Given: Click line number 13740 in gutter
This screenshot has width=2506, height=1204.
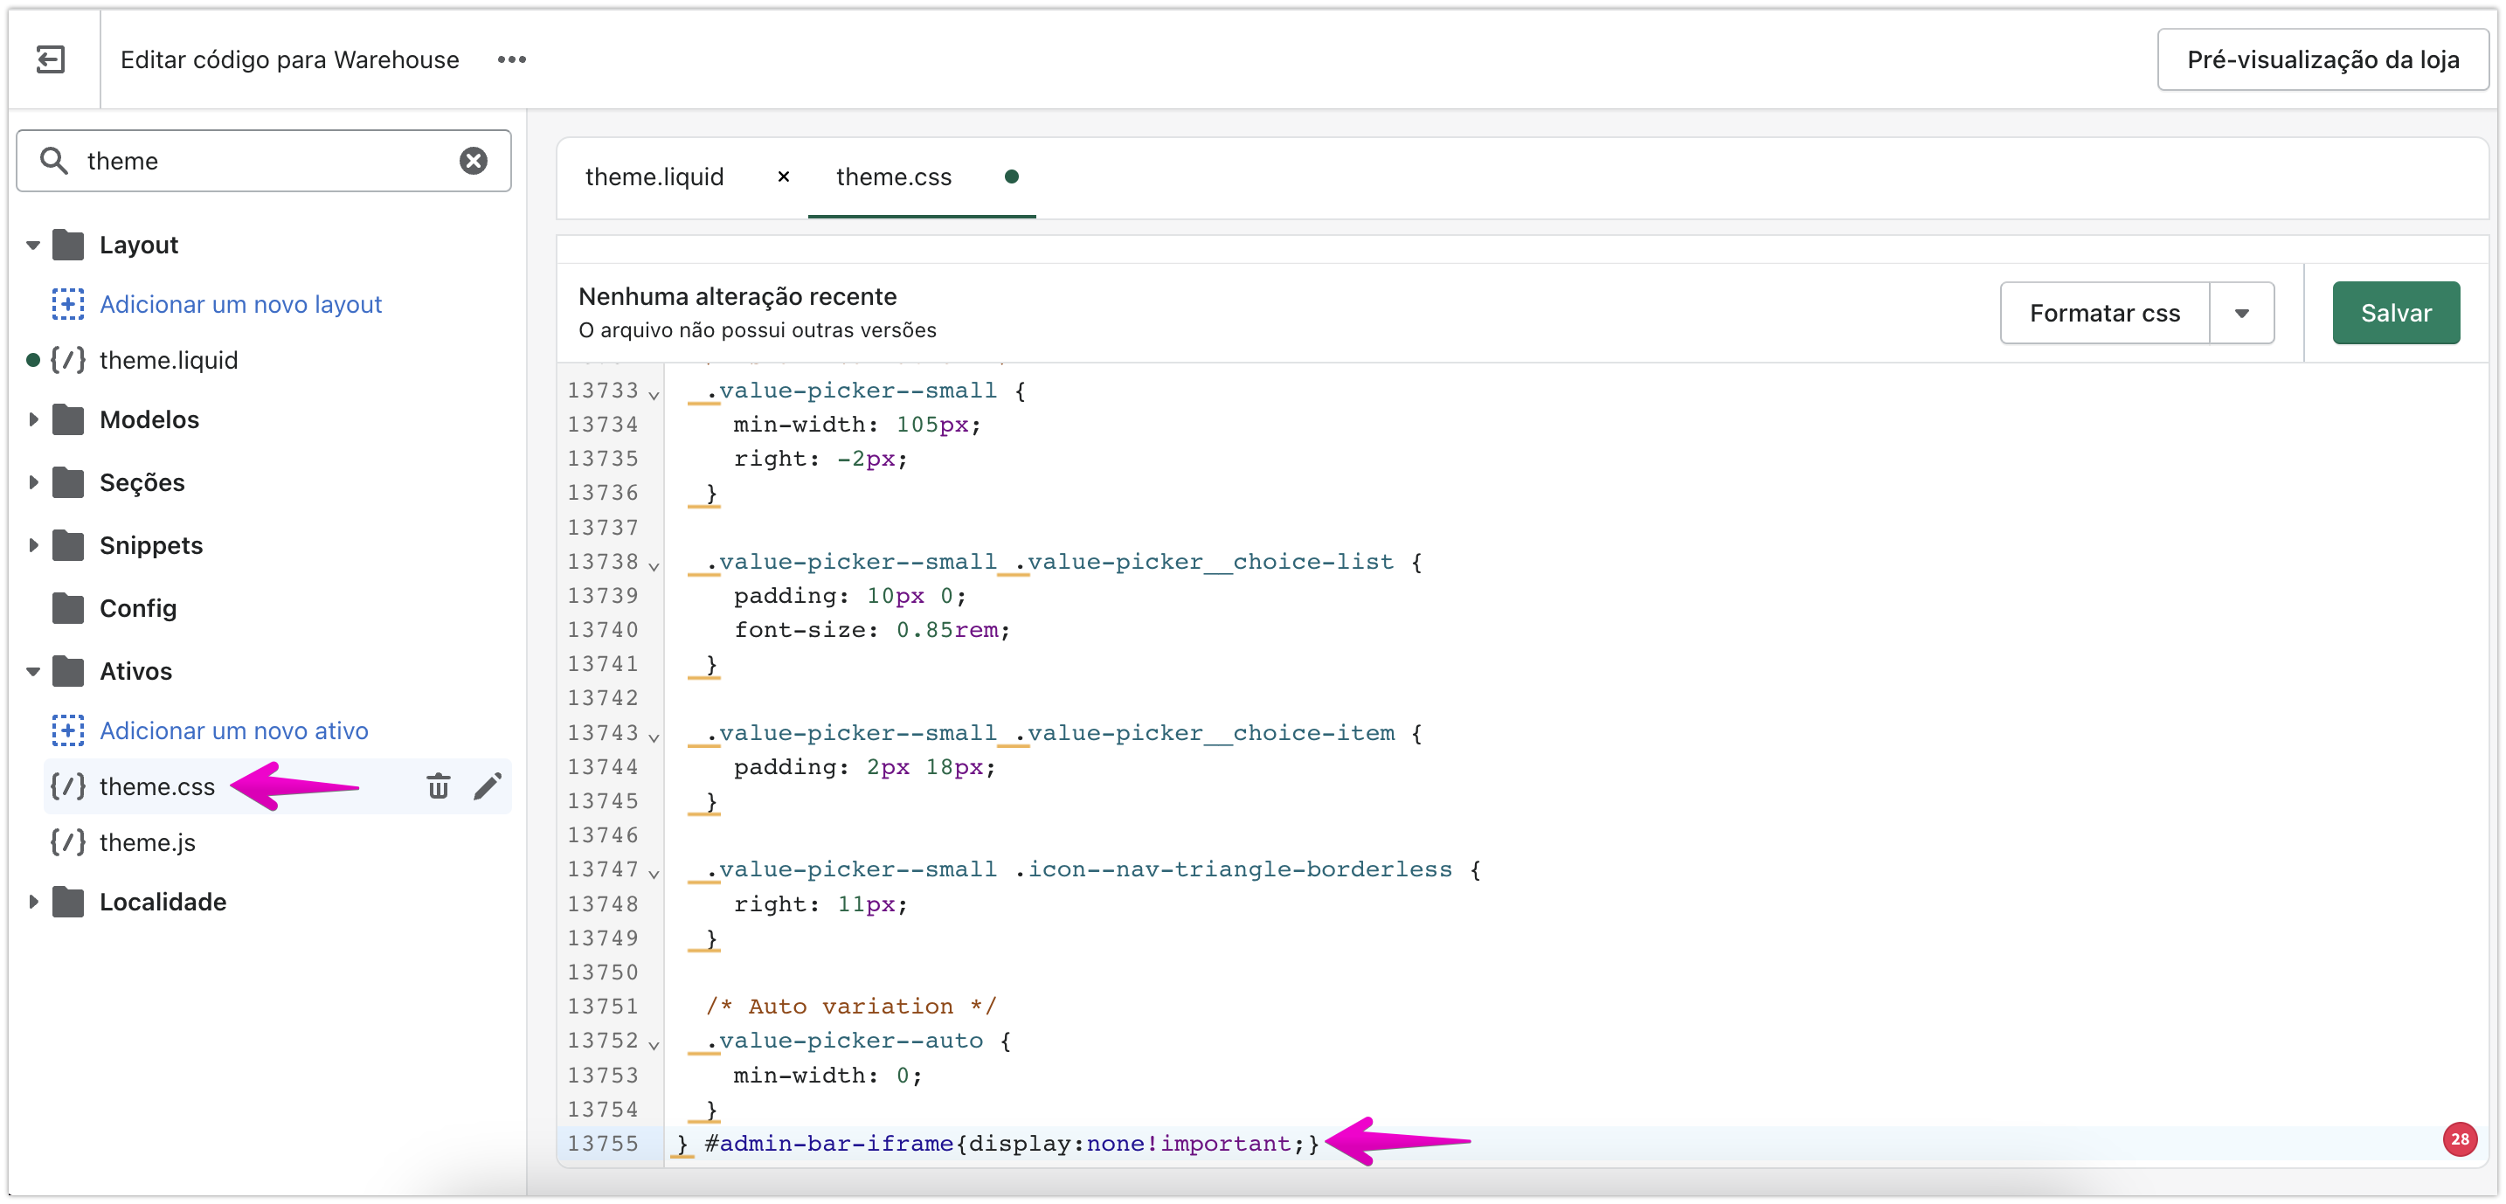Looking at the screenshot, I should tap(602, 629).
